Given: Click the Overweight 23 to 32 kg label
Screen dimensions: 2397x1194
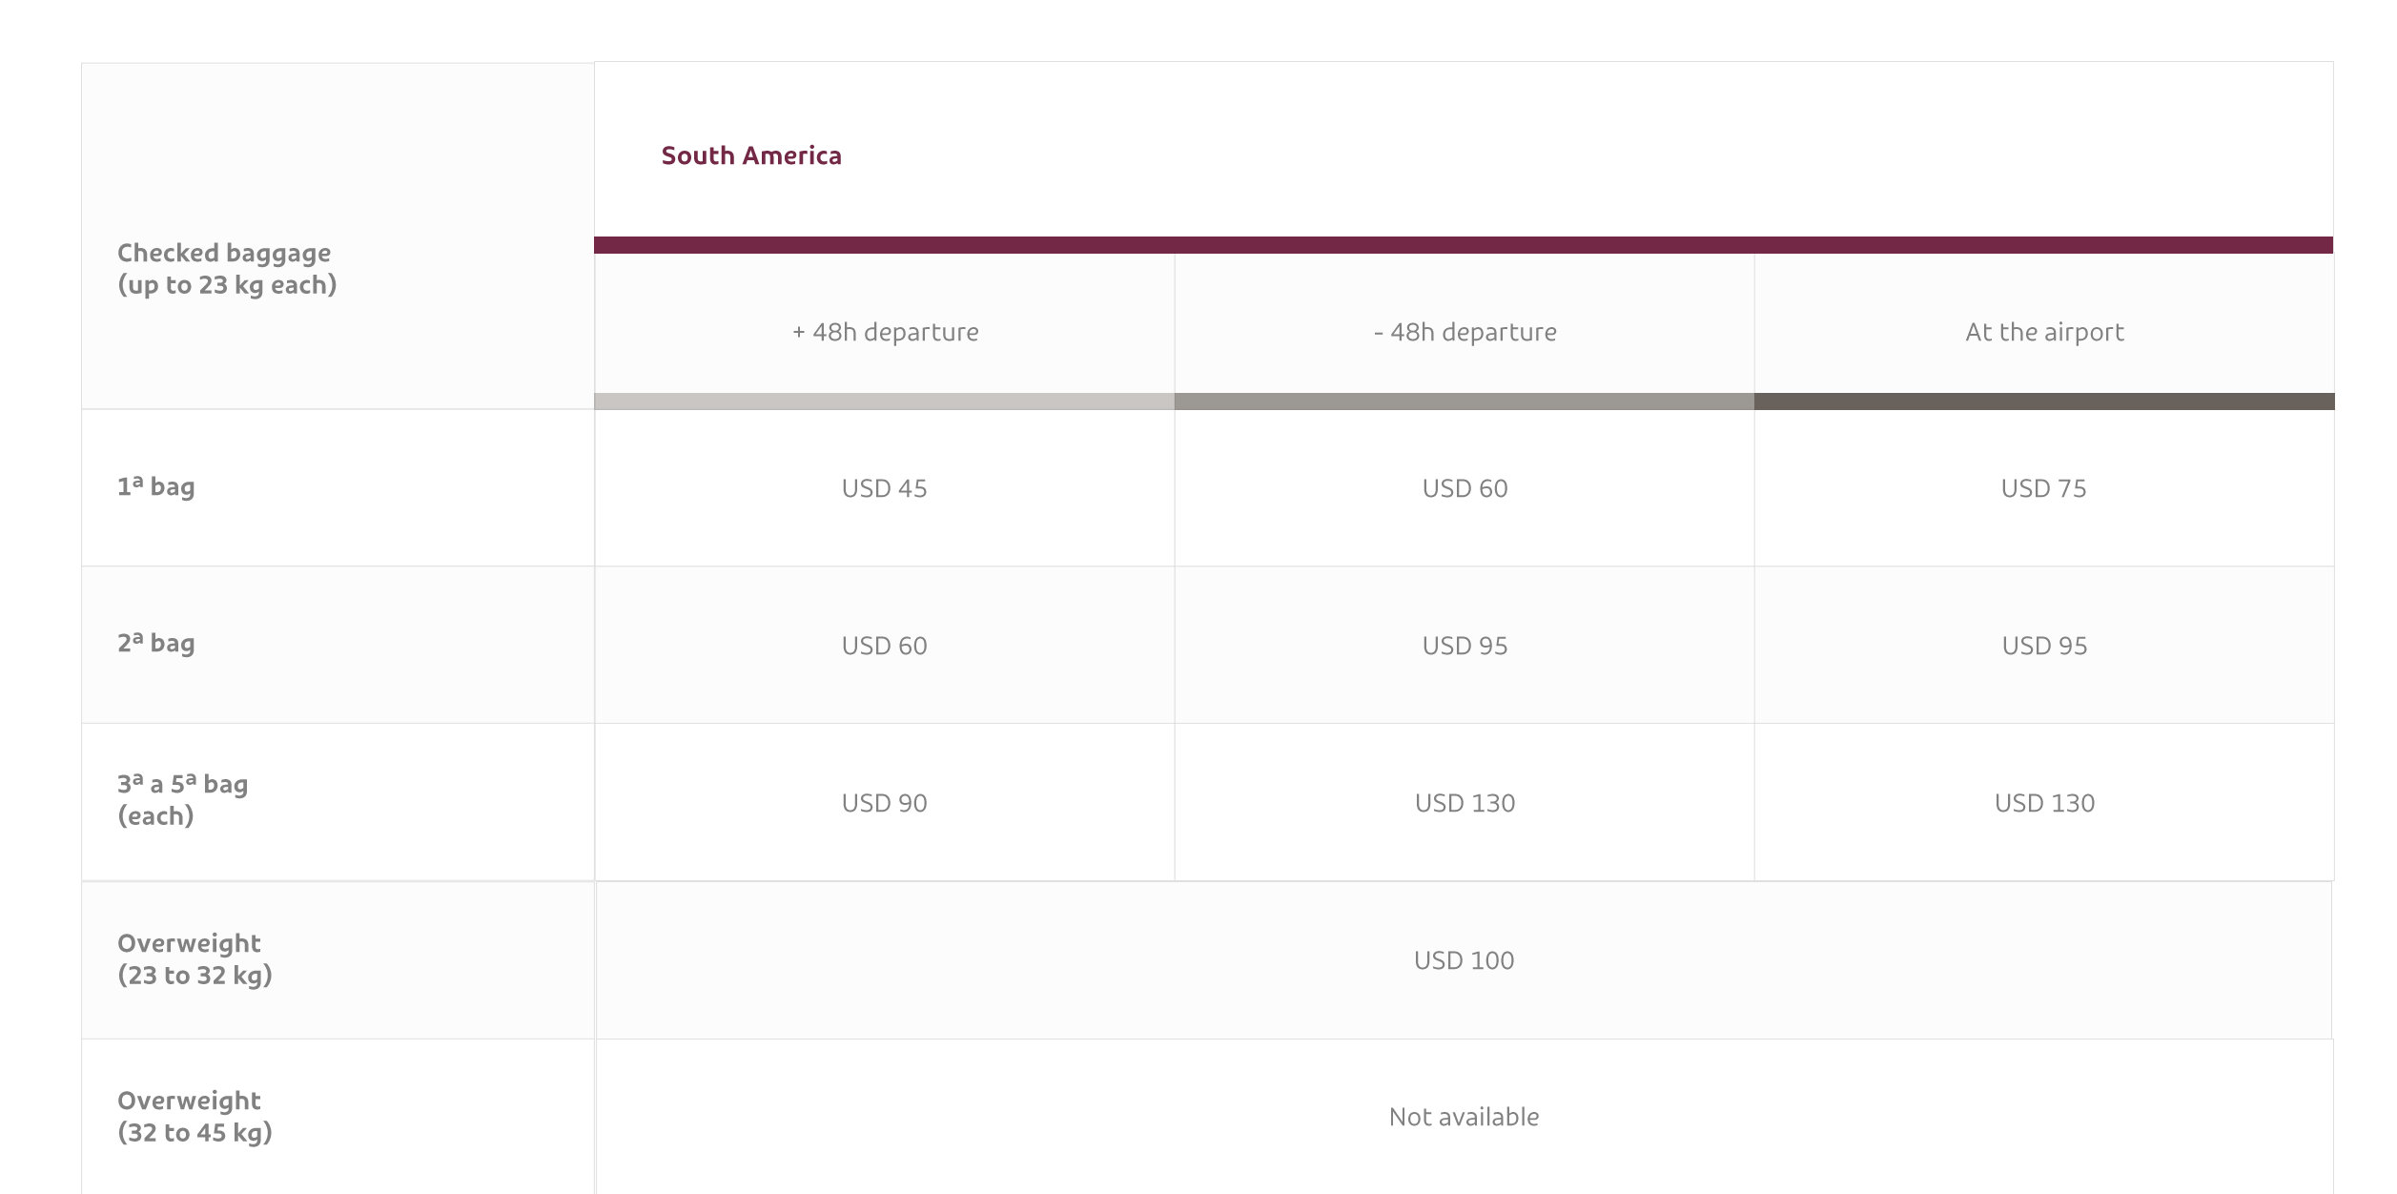Looking at the screenshot, I should coord(195,959).
